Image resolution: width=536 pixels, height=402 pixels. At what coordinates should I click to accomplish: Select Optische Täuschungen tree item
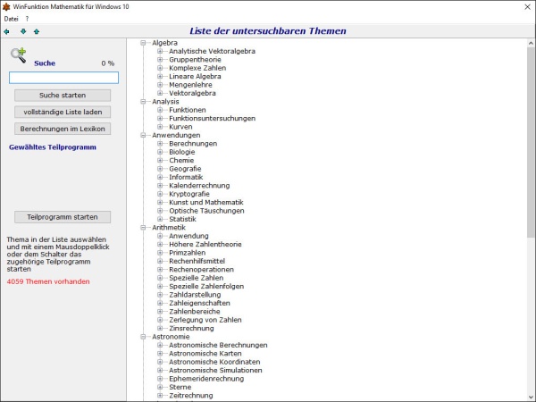(x=206, y=211)
